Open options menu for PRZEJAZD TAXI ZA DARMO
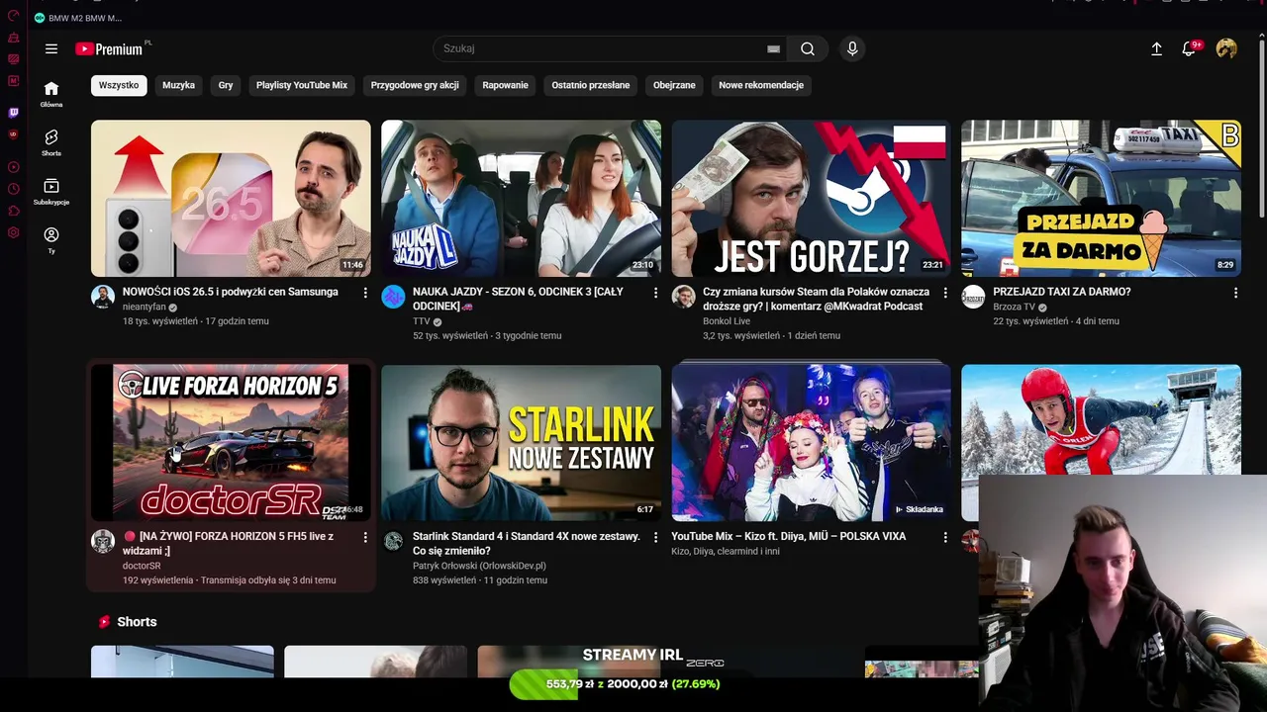This screenshot has width=1267, height=712. tap(1235, 293)
